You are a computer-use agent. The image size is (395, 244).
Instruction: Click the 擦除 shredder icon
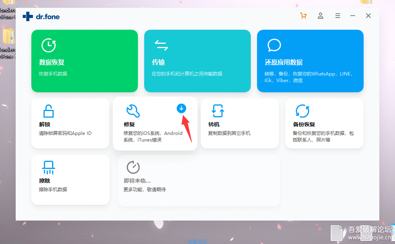(x=49, y=167)
